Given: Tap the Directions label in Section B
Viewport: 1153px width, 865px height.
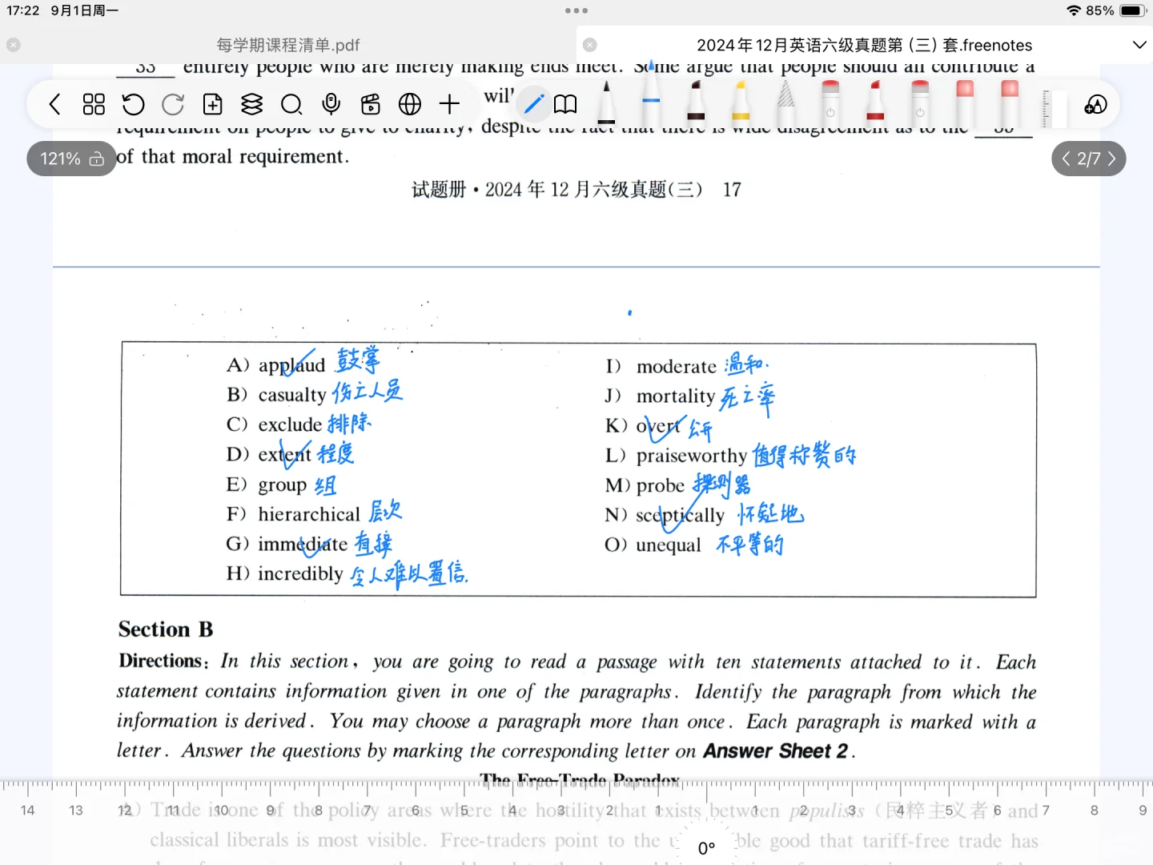Looking at the screenshot, I should point(163,661).
